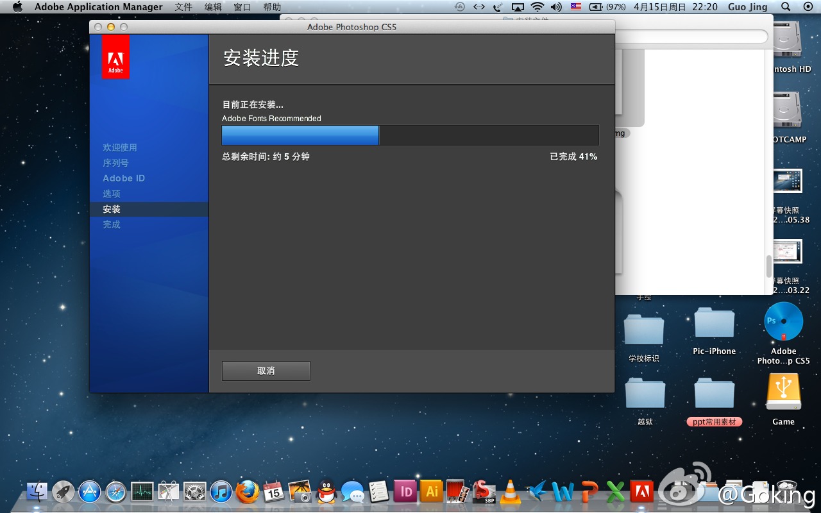The image size is (821, 513).
Task: Open Illustrator (Ai) in the Dock
Action: (x=432, y=492)
